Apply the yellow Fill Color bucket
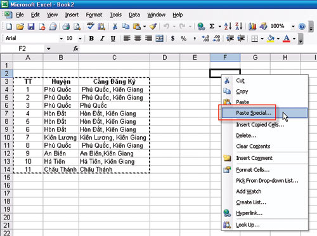The height and width of the screenshot is (236, 317). [x=271, y=39]
